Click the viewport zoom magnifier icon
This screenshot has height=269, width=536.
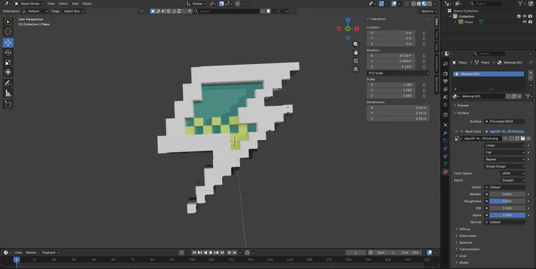(x=356, y=44)
